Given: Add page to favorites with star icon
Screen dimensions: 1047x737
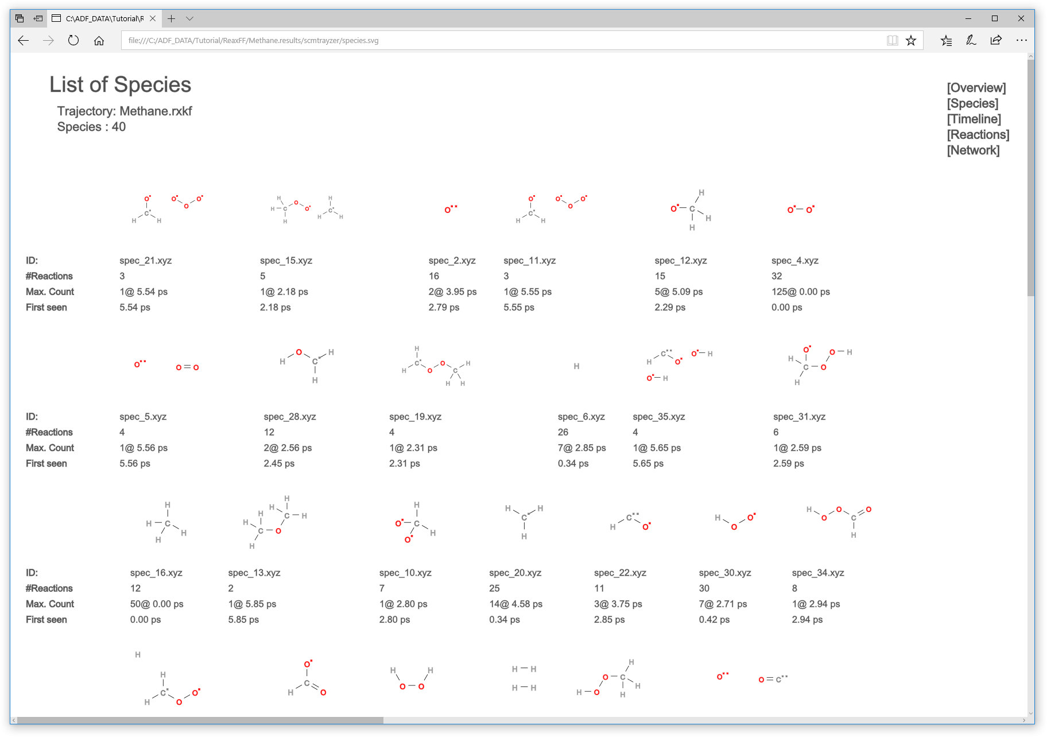Looking at the screenshot, I should pos(911,40).
